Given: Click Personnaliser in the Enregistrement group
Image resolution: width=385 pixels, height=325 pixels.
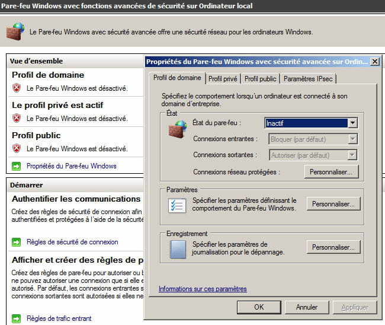Looking at the screenshot, I should [333, 247].
